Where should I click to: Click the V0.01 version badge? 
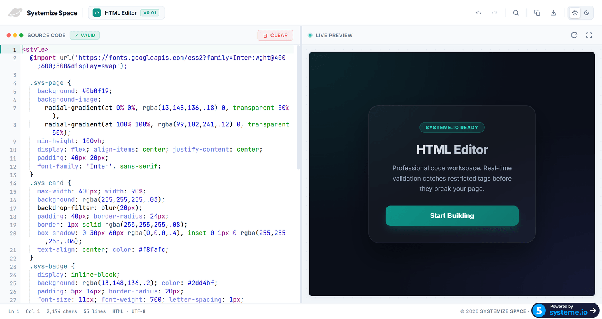coord(150,13)
